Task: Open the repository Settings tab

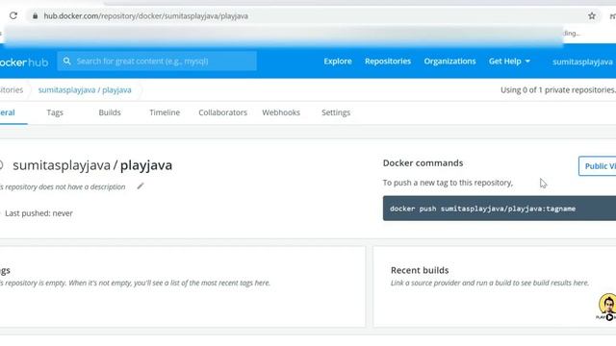Action: point(336,112)
